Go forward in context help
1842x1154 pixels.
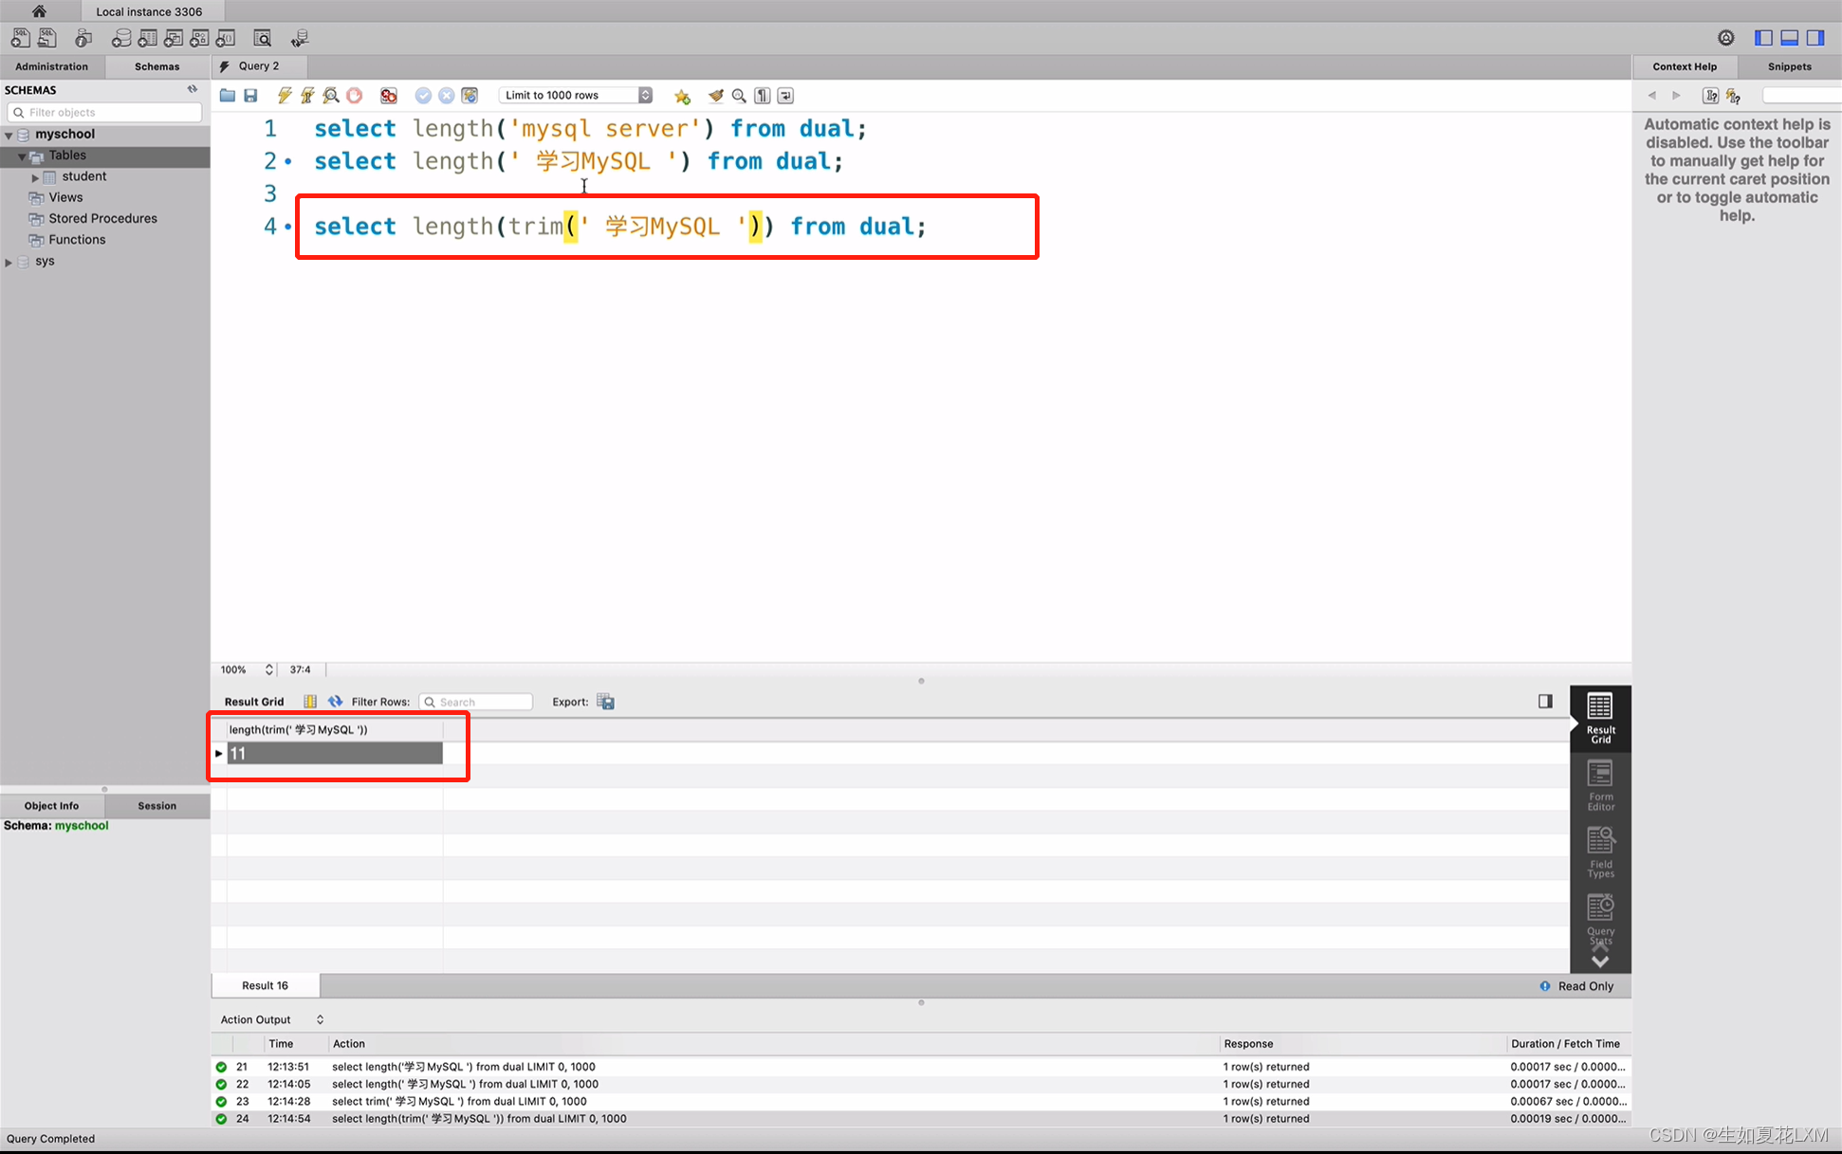point(1677,96)
